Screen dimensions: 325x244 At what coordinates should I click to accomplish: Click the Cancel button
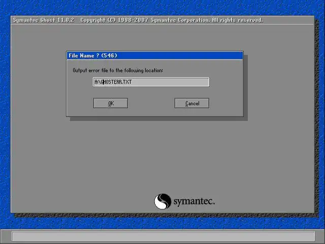(192, 103)
